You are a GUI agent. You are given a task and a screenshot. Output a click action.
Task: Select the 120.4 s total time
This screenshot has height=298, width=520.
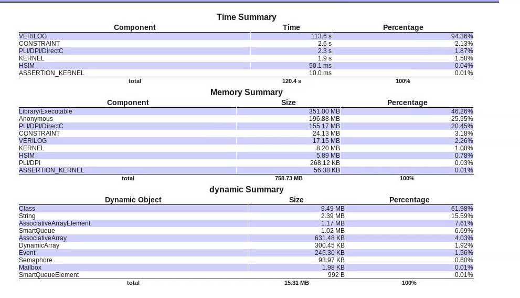point(292,81)
